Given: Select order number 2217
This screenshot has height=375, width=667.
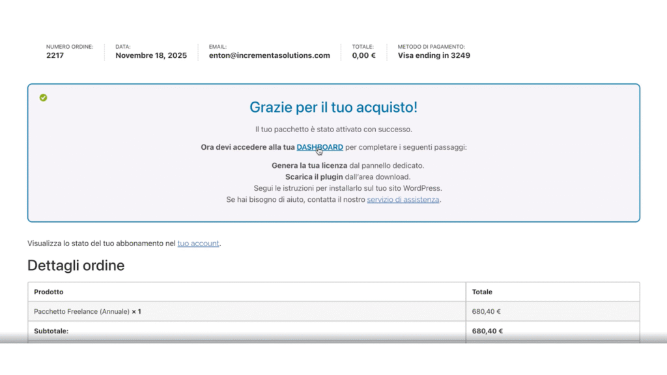Looking at the screenshot, I should click(55, 55).
